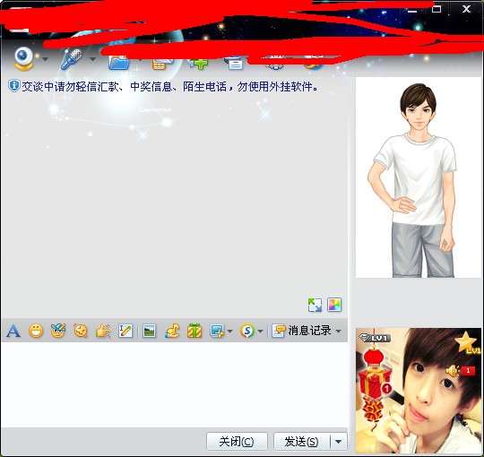Viewport: 484px width, 457px height.
Task: Expand the screen capture options arrow
Action: (x=229, y=332)
